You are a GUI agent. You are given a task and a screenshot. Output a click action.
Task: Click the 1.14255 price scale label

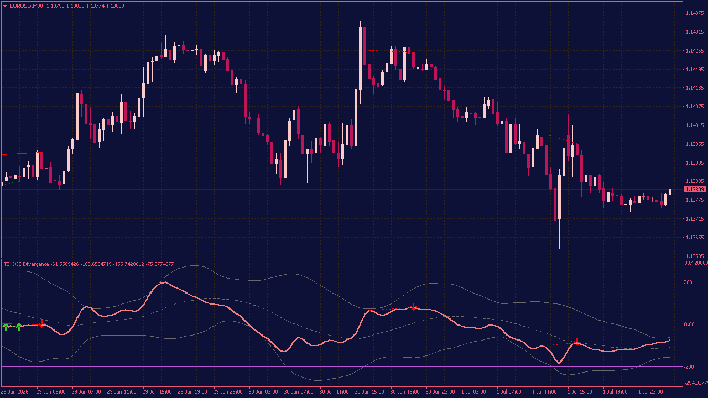[x=695, y=51]
